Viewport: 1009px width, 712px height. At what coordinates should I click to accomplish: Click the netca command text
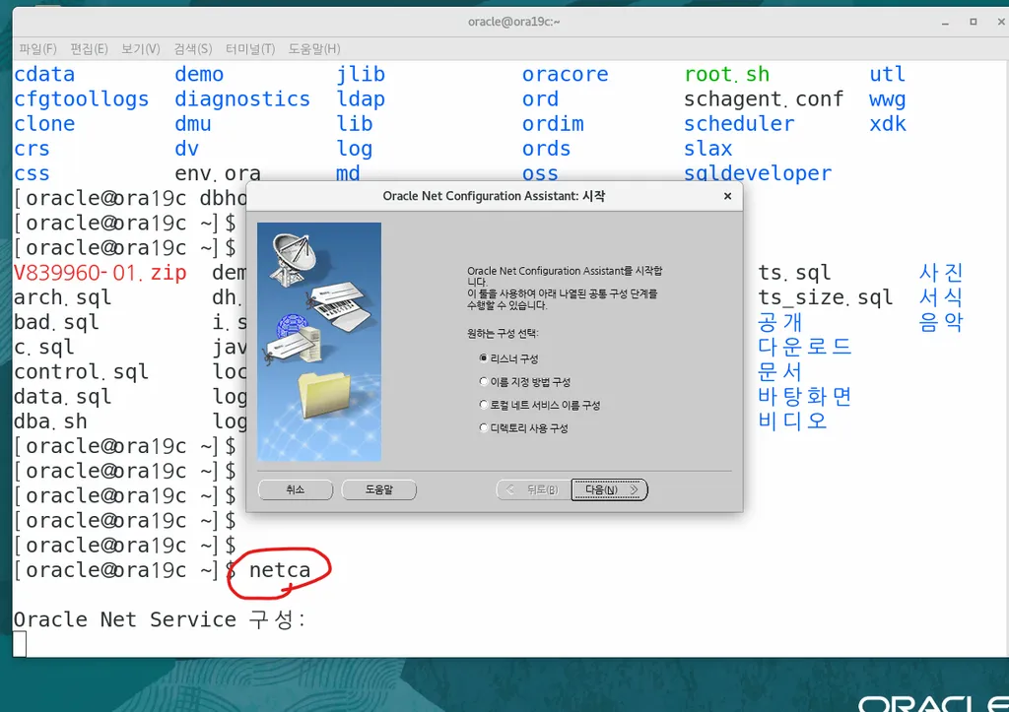pyautogui.click(x=279, y=570)
